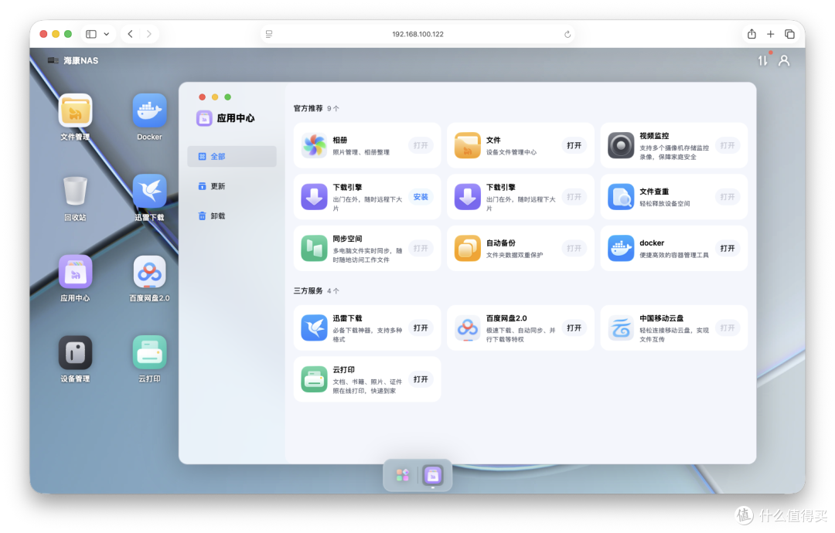Click 打开 button for 同步空间
This screenshot has width=835, height=533.
(421, 249)
